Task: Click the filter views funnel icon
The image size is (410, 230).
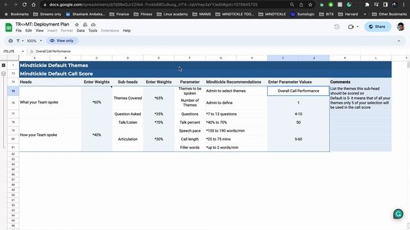Action: click(18, 41)
